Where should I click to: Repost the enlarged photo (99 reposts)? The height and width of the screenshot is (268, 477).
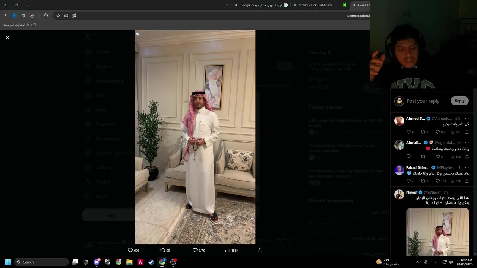tap(165, 251)
